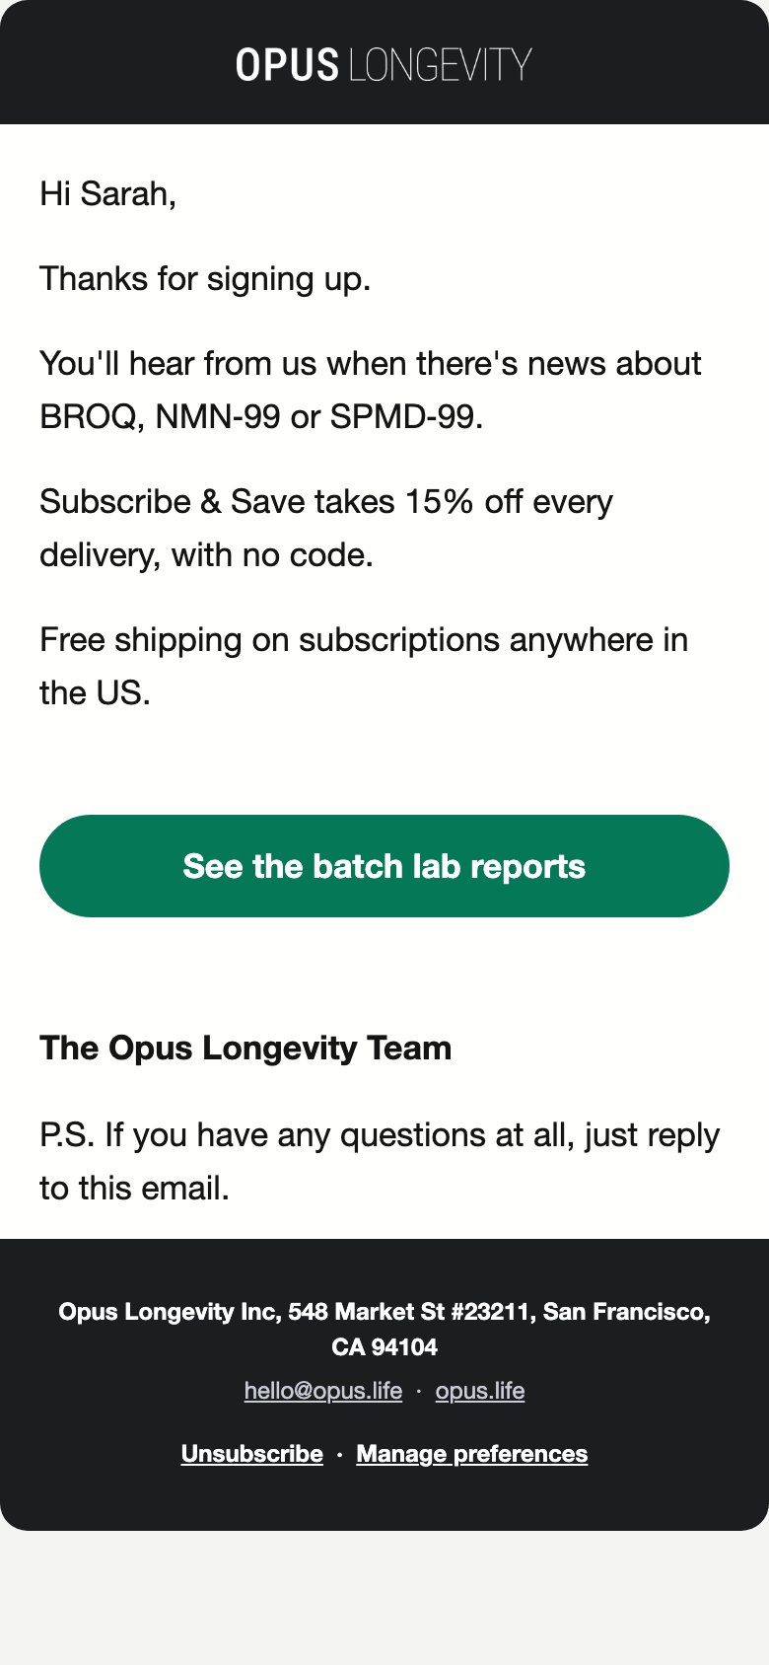Click the thin LONGEVITY word in the logo

click(x=441, y=65)
